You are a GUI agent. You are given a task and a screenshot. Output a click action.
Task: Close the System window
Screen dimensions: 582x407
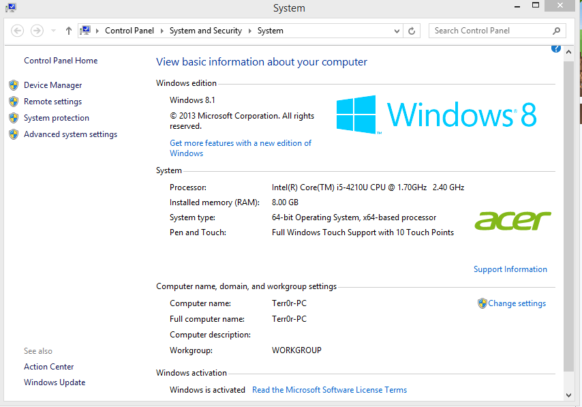pyautogui.click(x=560, y=5)
